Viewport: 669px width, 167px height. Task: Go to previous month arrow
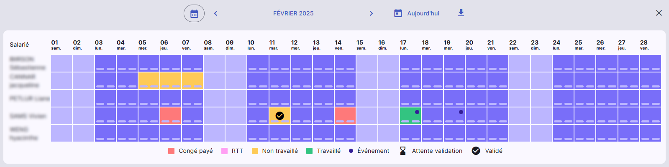click(215, 13)
